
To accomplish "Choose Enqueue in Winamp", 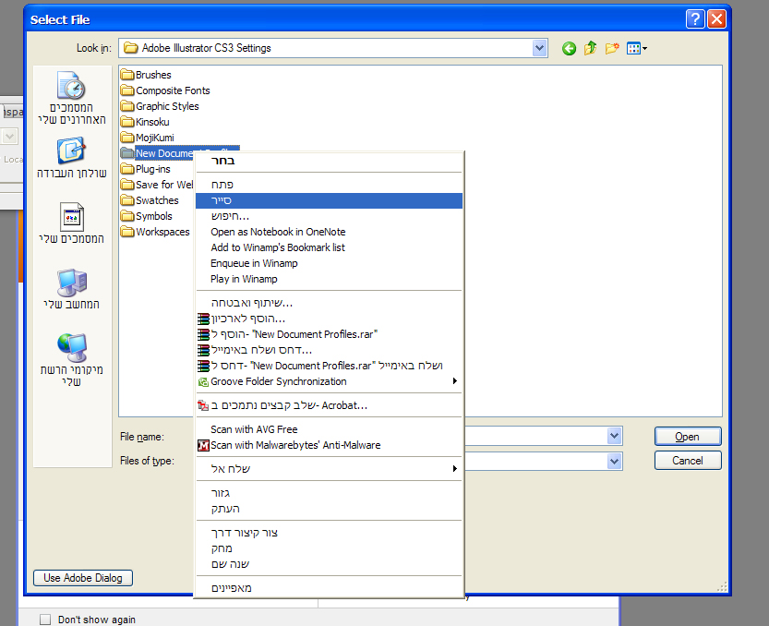I will pyautogui.click(x=329, y=263).
